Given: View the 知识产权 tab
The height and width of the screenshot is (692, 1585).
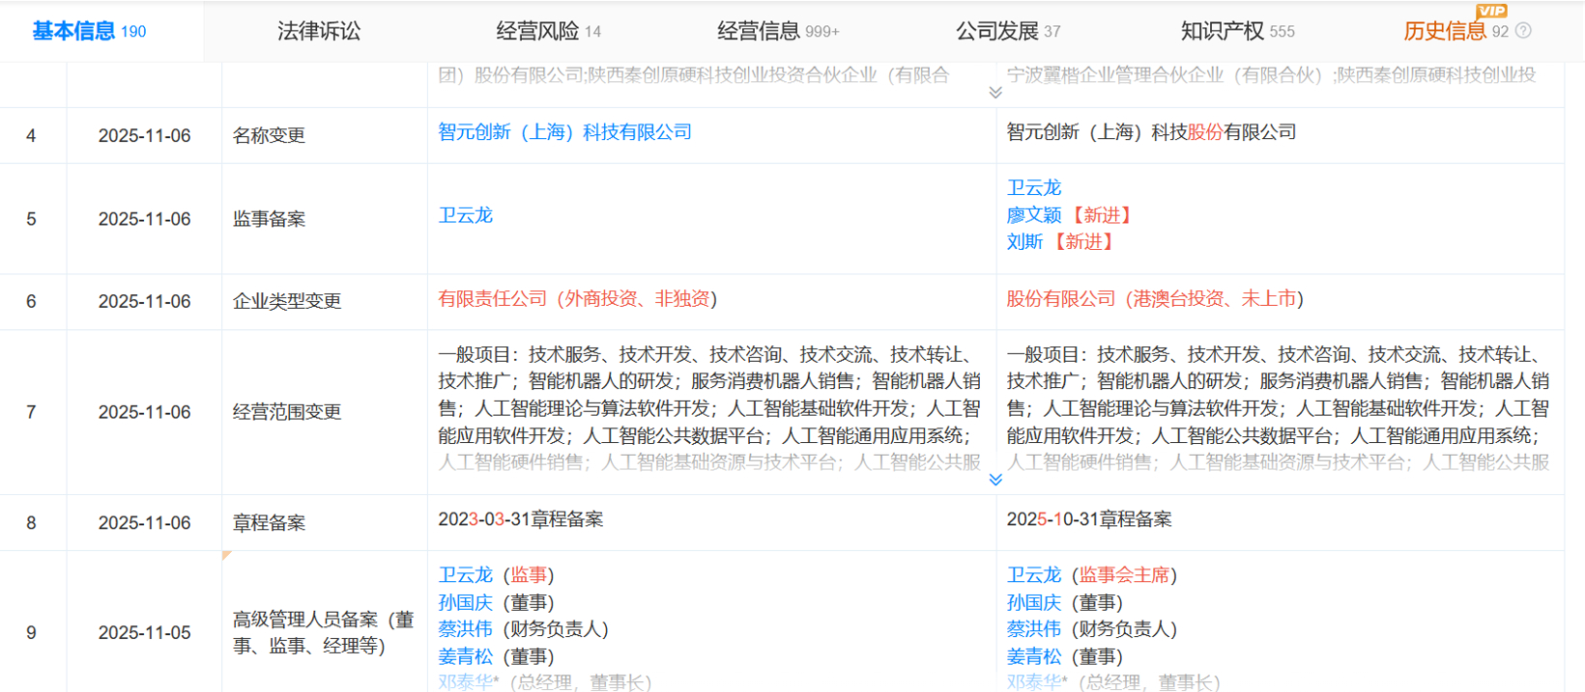Looking at the screenshot, I should (x=1237, y=31).
